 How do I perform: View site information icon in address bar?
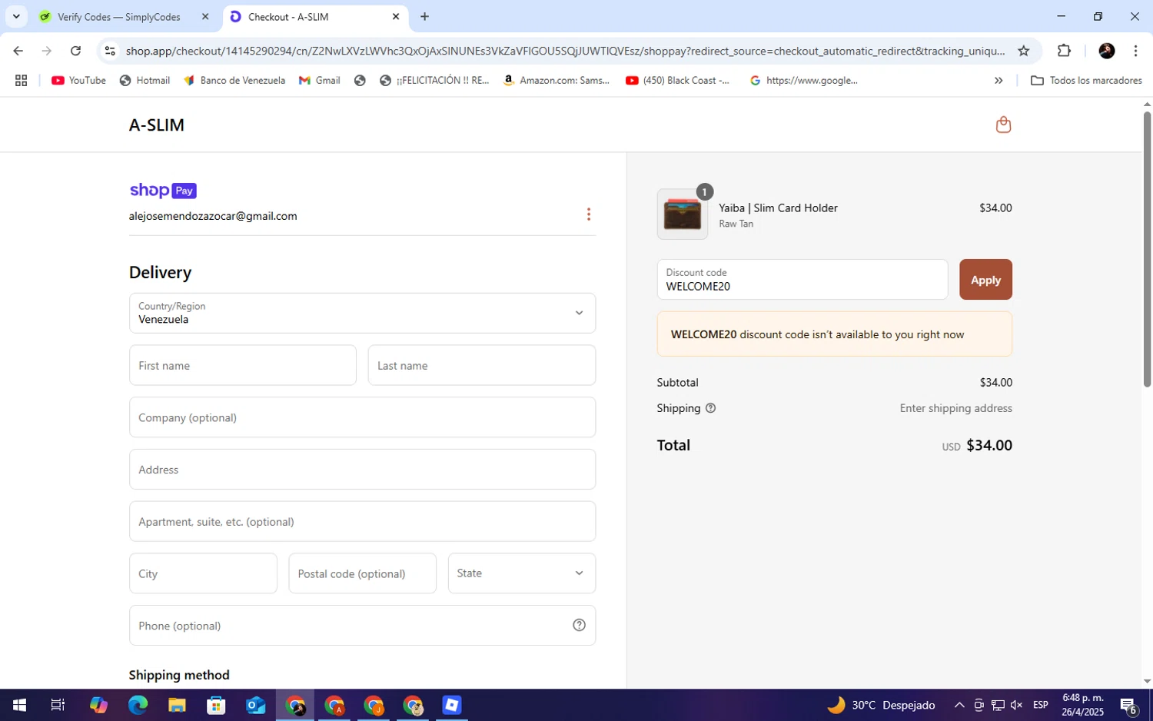coord(110,51)
